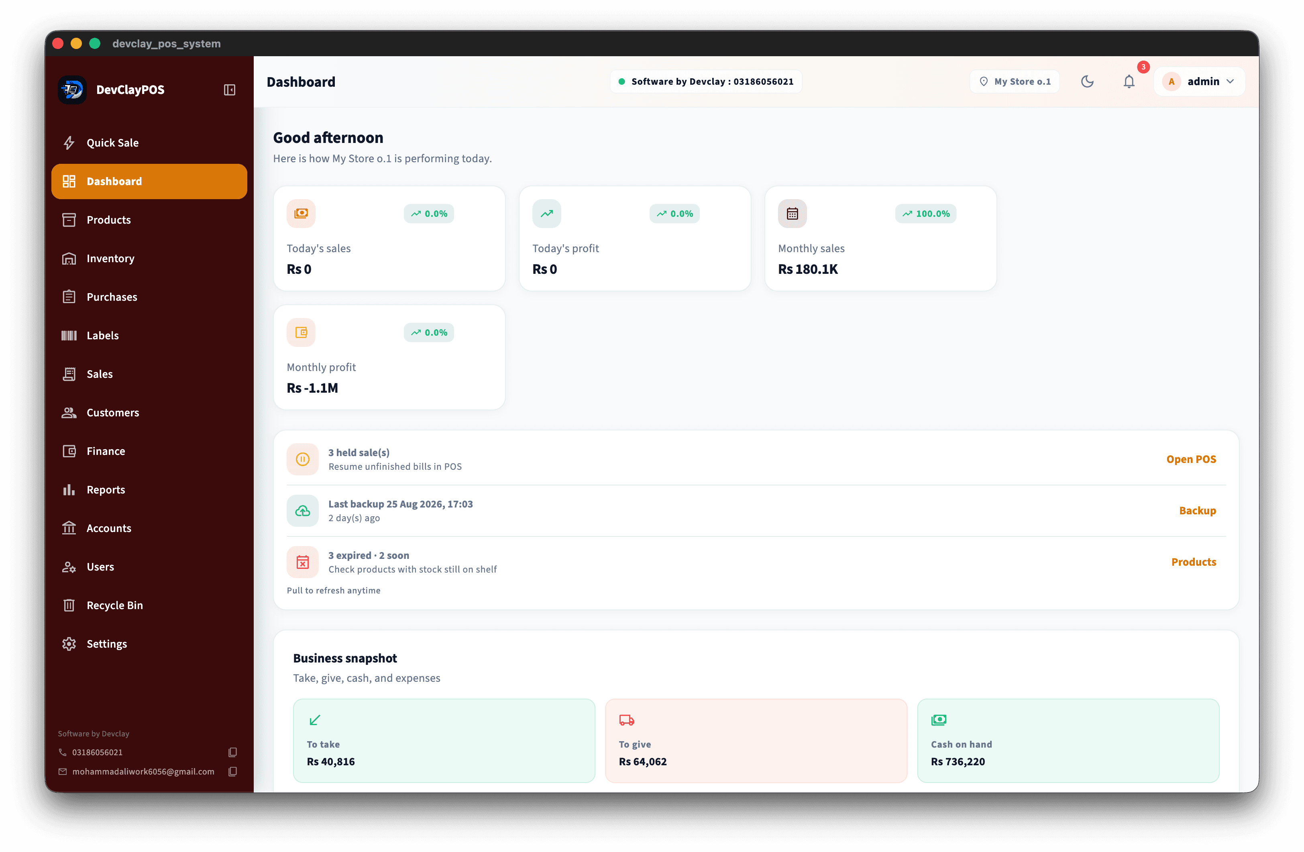Screen dimensions: 1304x852
Task: Open Reports from the sidebar
Action: [149, 490]
